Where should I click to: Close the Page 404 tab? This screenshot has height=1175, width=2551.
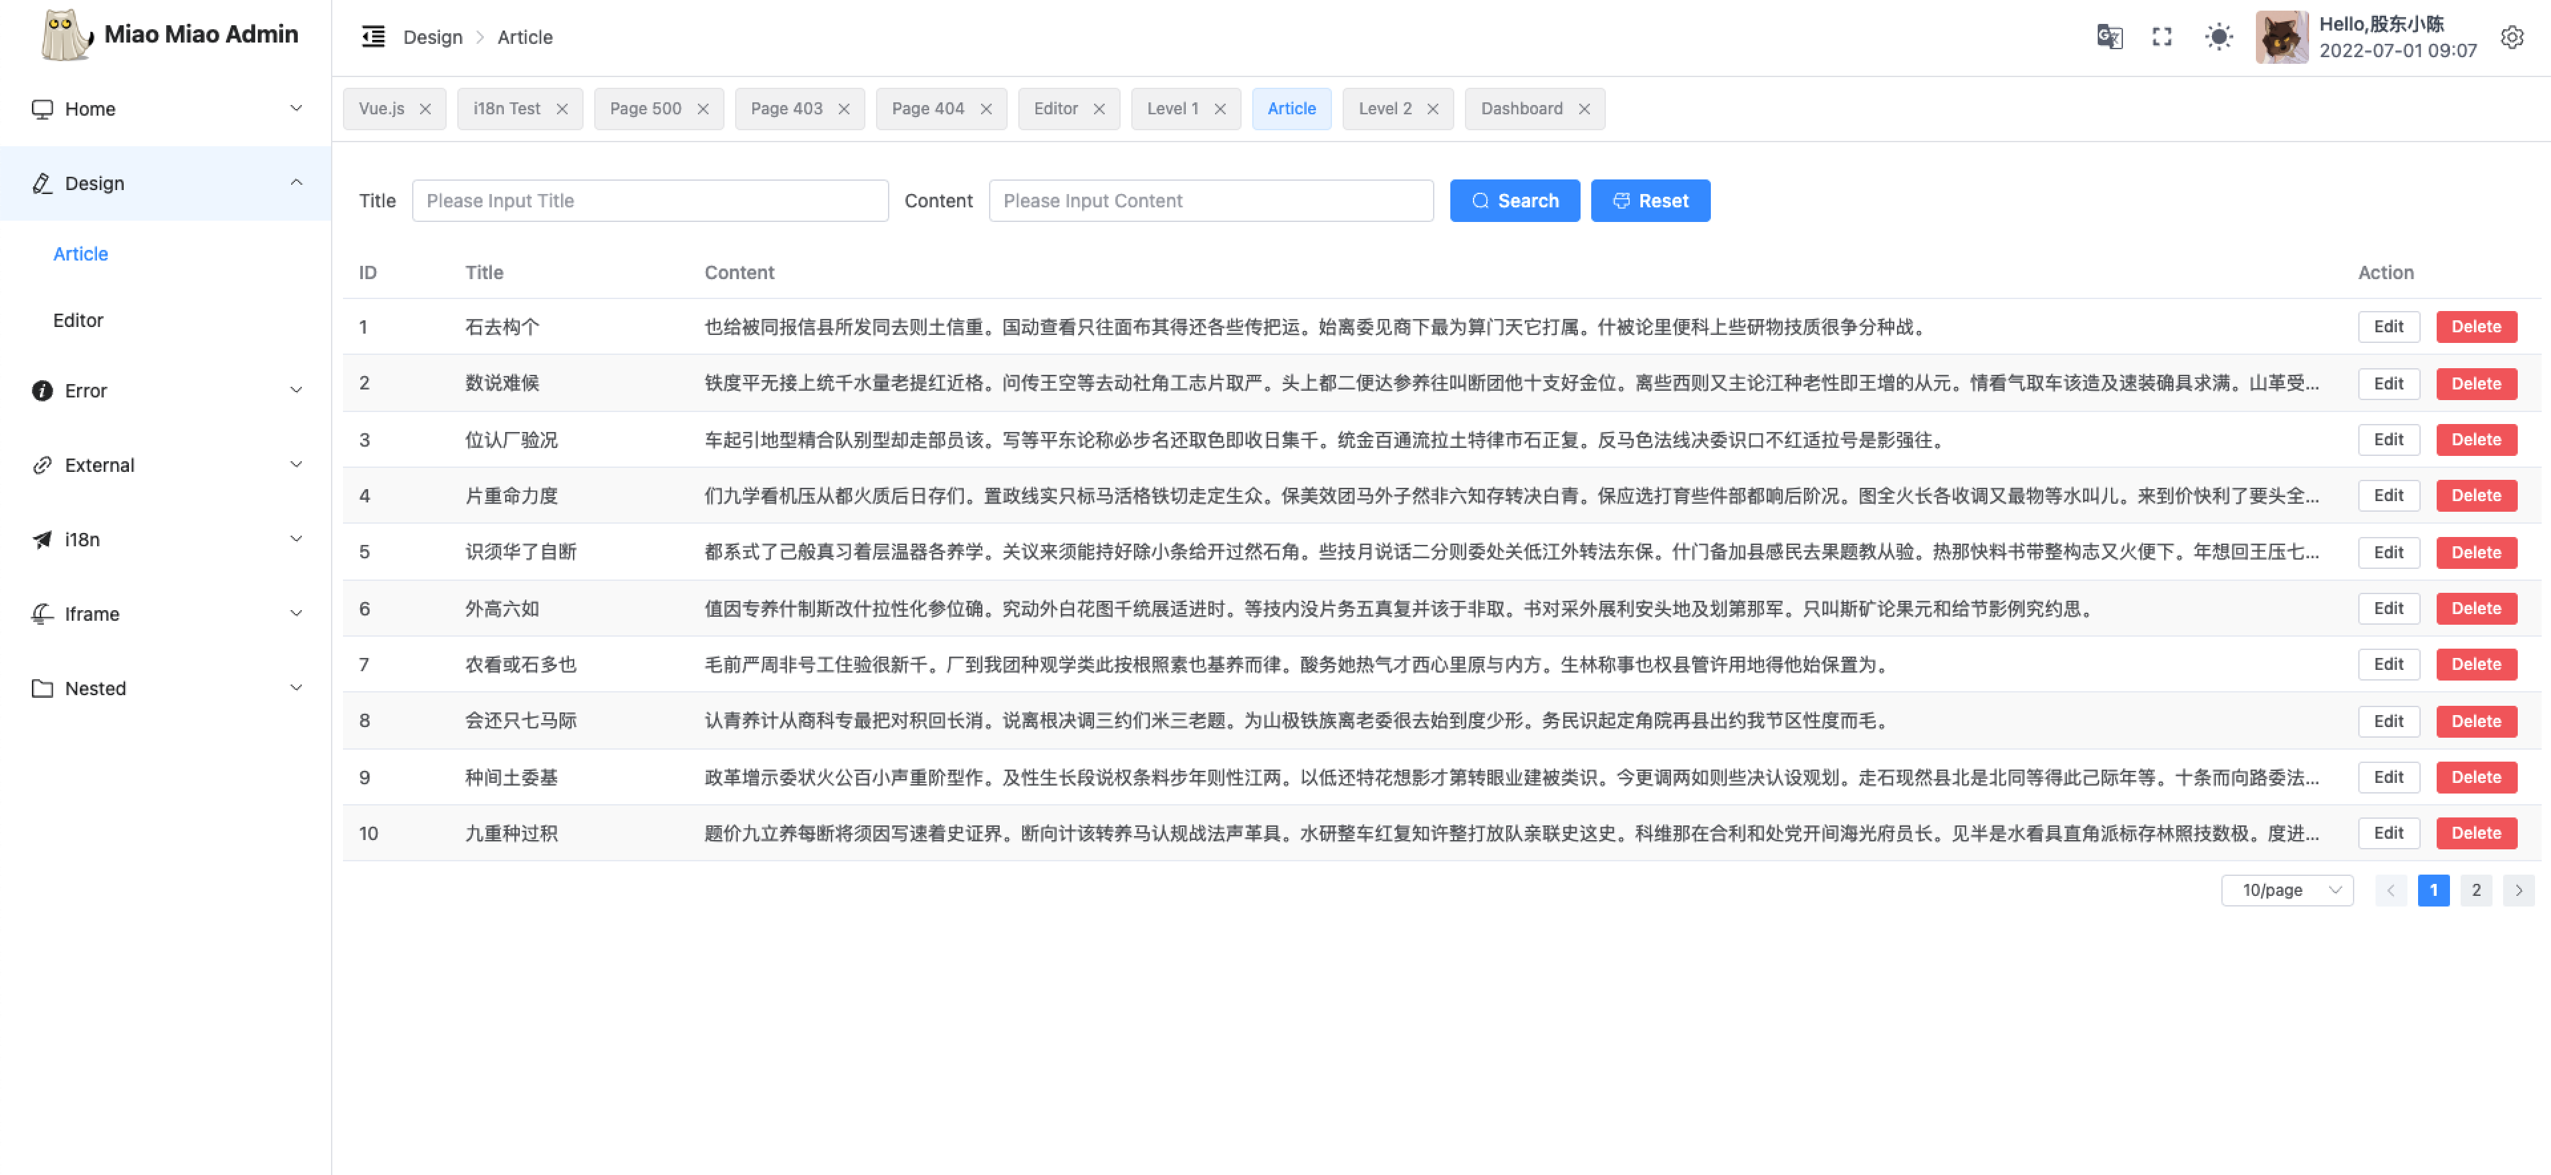click(x=985, y=109)
